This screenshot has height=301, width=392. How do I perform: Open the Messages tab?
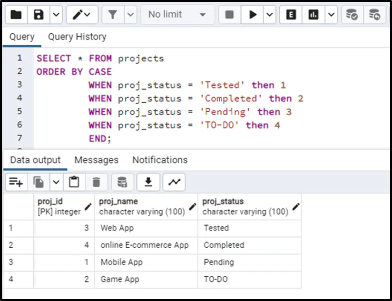(x=96, y=160)
